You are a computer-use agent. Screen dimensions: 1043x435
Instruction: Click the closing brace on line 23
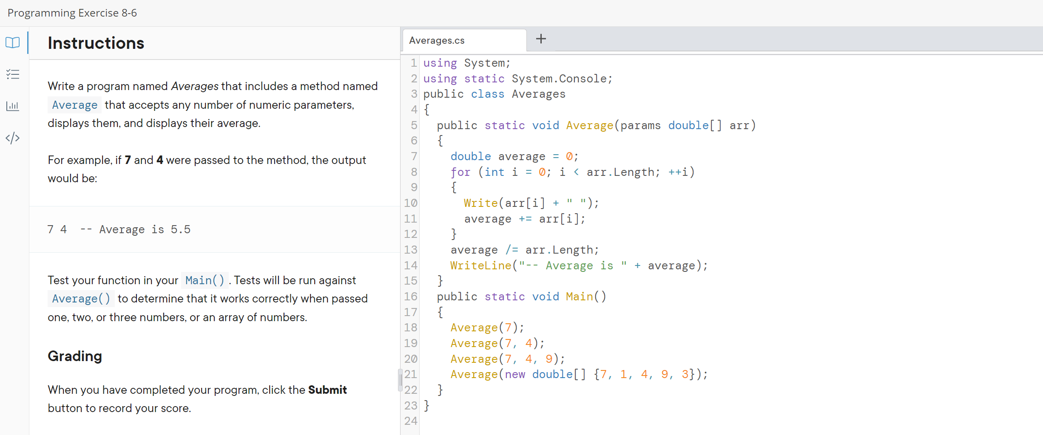tap(426, 406)
